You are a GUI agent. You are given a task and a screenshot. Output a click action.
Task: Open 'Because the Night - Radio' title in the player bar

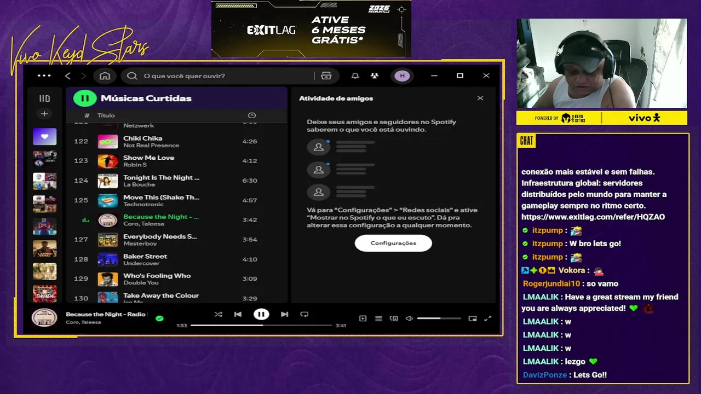106,314
